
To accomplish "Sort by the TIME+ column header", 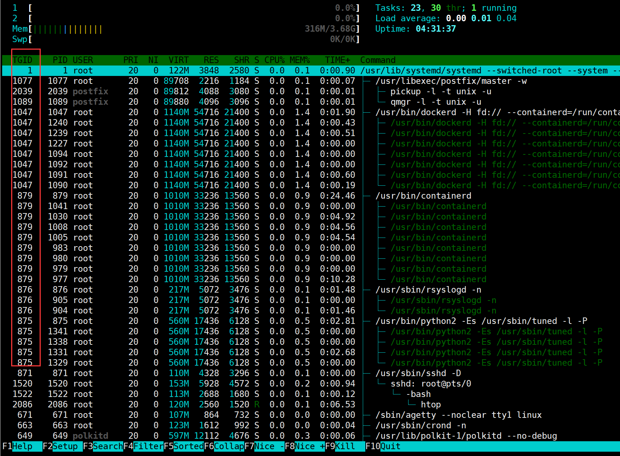I will [338, 60].
